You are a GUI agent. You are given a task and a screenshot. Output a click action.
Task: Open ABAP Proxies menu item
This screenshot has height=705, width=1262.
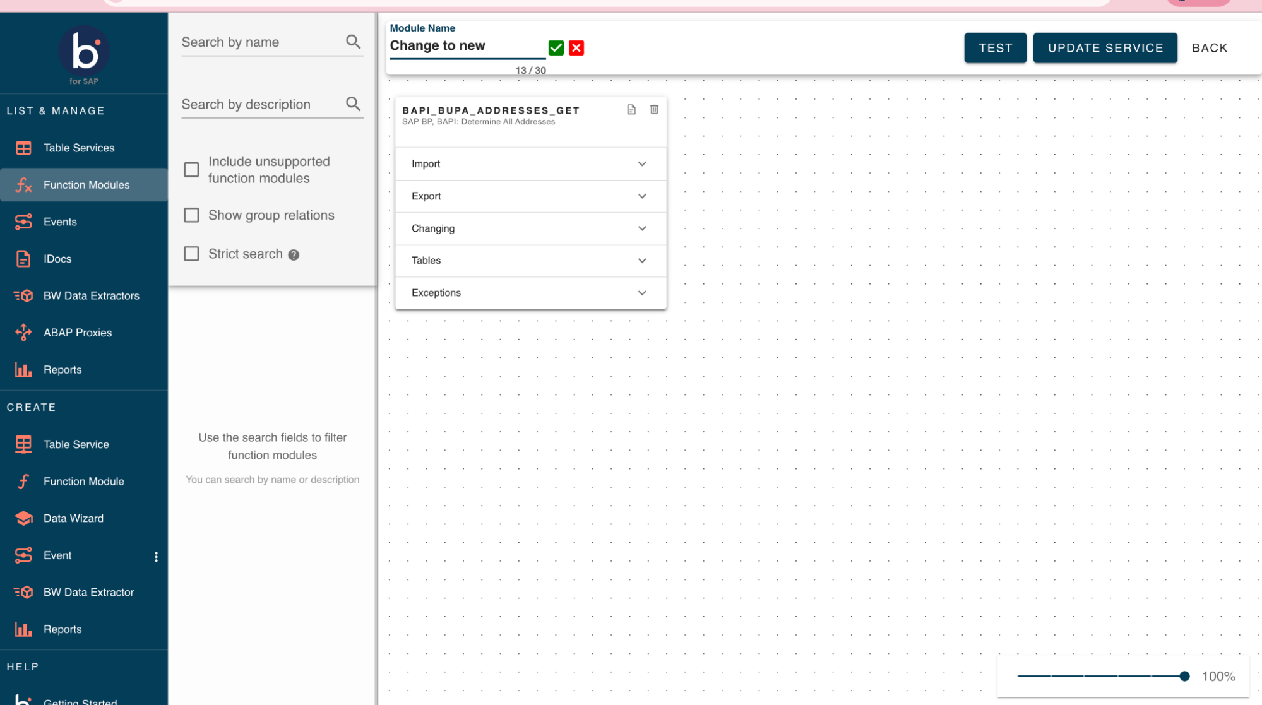click(x=84, y=333)
